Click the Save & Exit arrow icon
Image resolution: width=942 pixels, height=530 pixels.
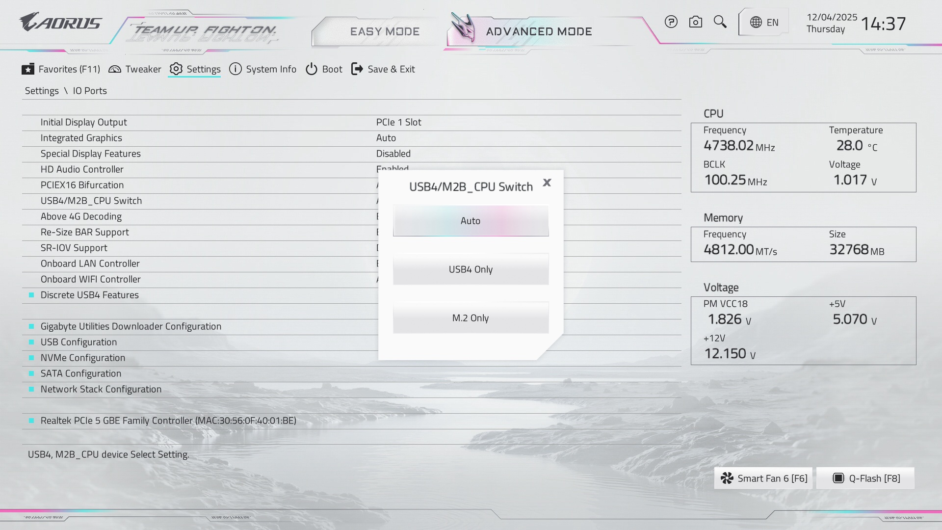[357, 69]
